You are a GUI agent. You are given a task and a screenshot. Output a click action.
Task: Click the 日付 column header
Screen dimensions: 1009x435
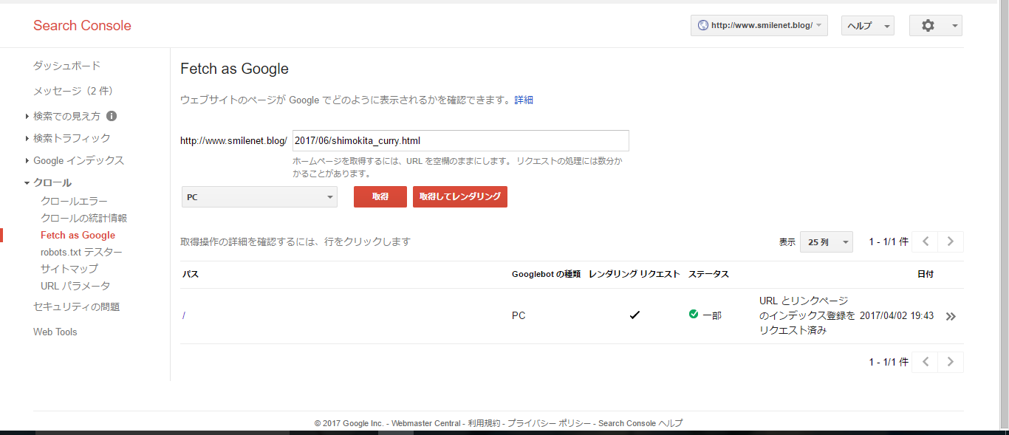[926, 274]
